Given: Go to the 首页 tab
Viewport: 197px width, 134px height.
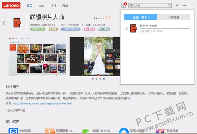Looking at the screenshot, I should [30, 6].
